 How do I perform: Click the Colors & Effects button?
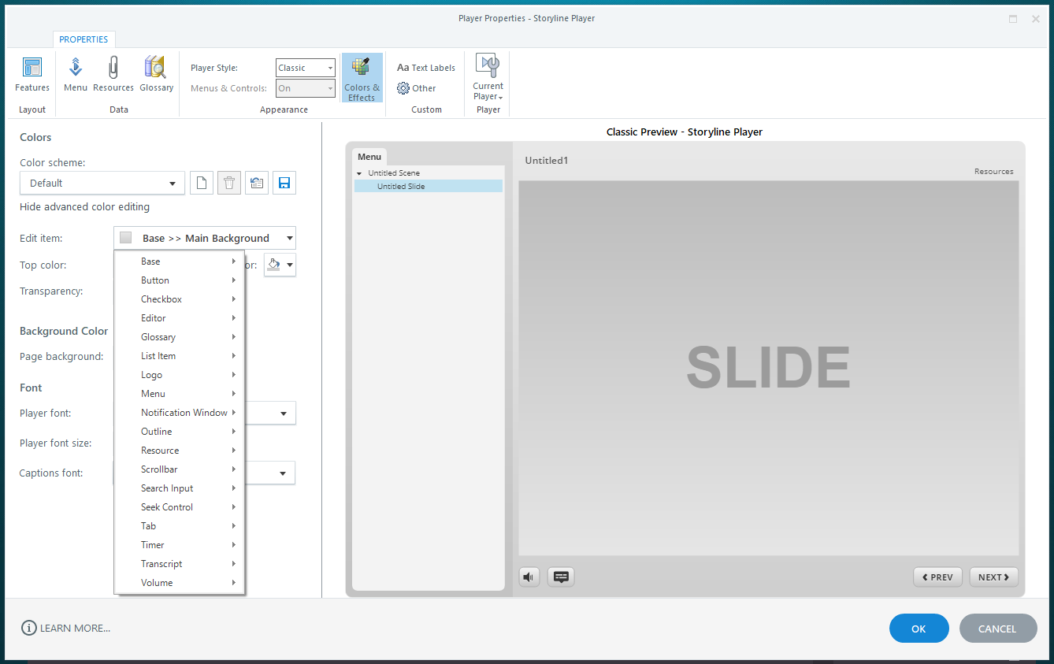pyautogui.click(x=362, y=78)
